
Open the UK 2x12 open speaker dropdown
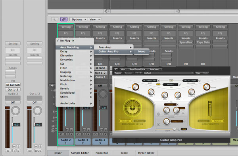pos(191,81)
